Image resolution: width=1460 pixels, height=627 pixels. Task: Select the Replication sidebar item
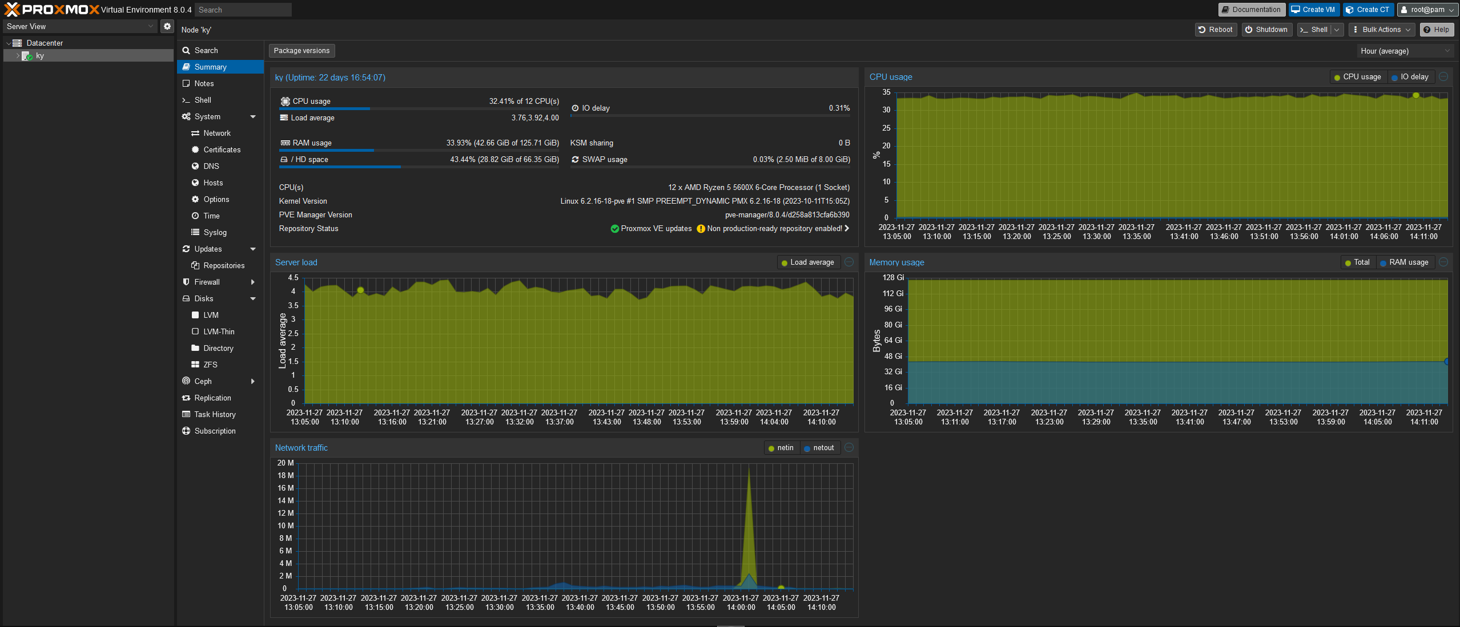(212, 398)
